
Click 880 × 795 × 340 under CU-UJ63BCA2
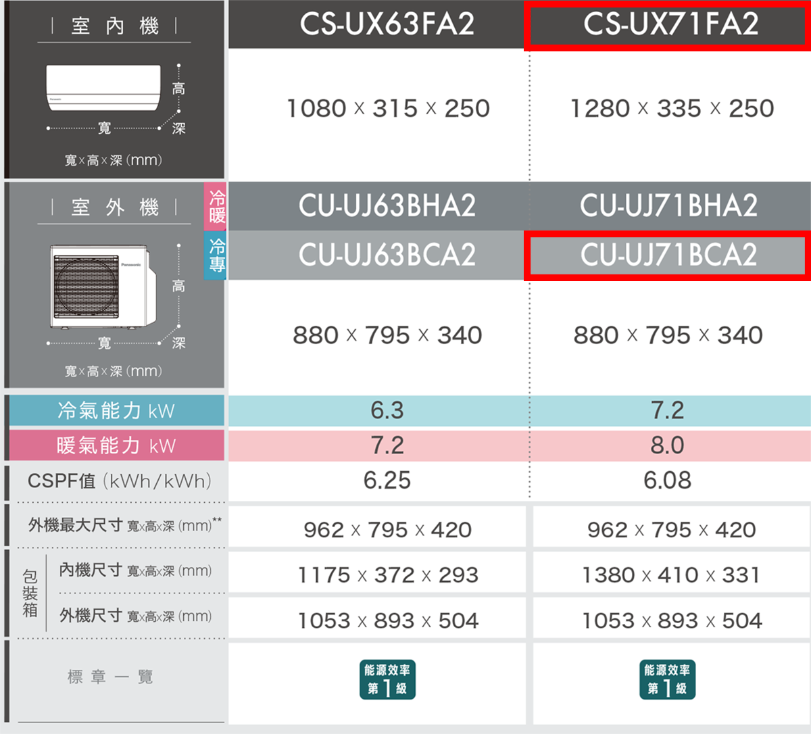(x=387, y=335)
